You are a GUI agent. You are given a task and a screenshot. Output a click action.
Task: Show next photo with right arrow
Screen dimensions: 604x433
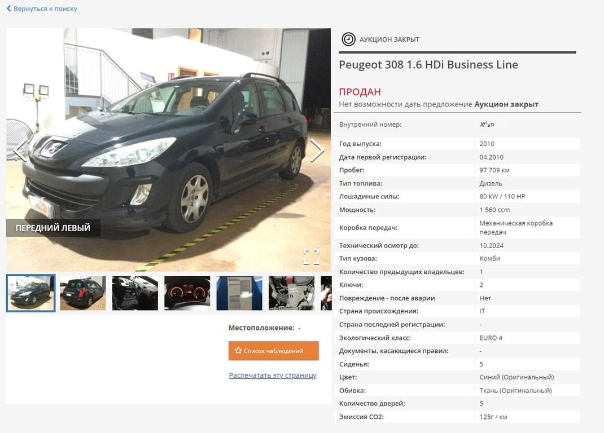pos(317,150)
